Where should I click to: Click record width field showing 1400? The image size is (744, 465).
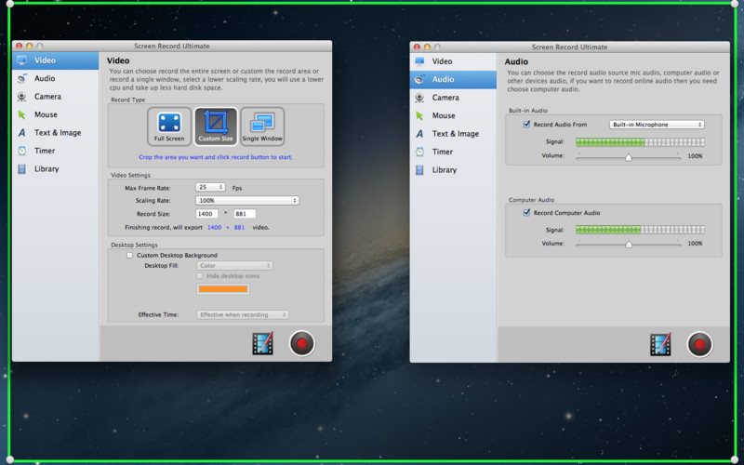pyautogui.click(x=206, y=214)
